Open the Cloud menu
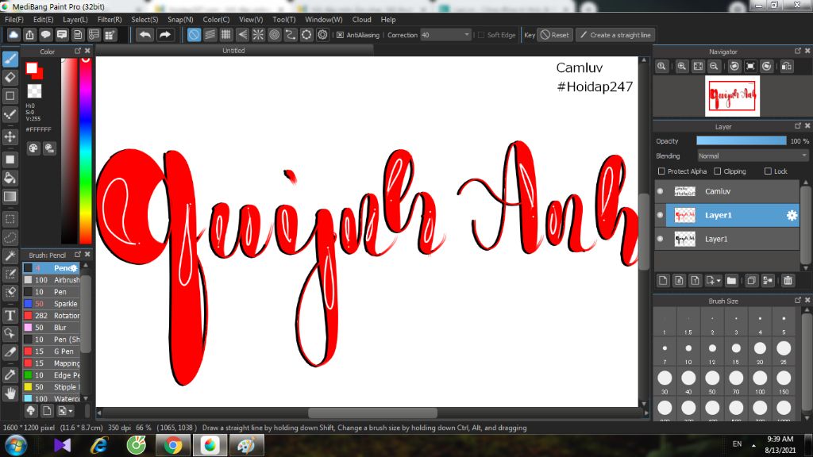Image resolution: width=813 pixels, height=457 pixels. (x=361, y=19)
